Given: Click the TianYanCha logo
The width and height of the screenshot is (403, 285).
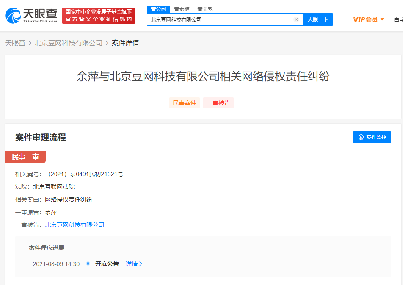Looking at the screenshot, I should pos(31,16).
